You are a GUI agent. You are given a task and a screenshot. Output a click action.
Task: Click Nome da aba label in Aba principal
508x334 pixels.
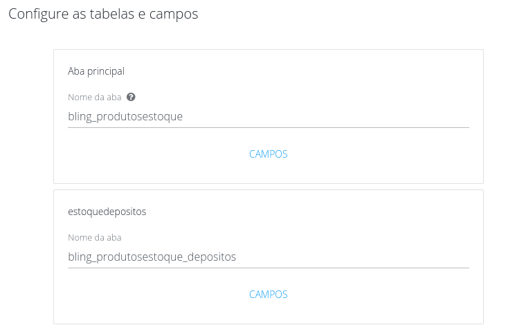(95, 98)
